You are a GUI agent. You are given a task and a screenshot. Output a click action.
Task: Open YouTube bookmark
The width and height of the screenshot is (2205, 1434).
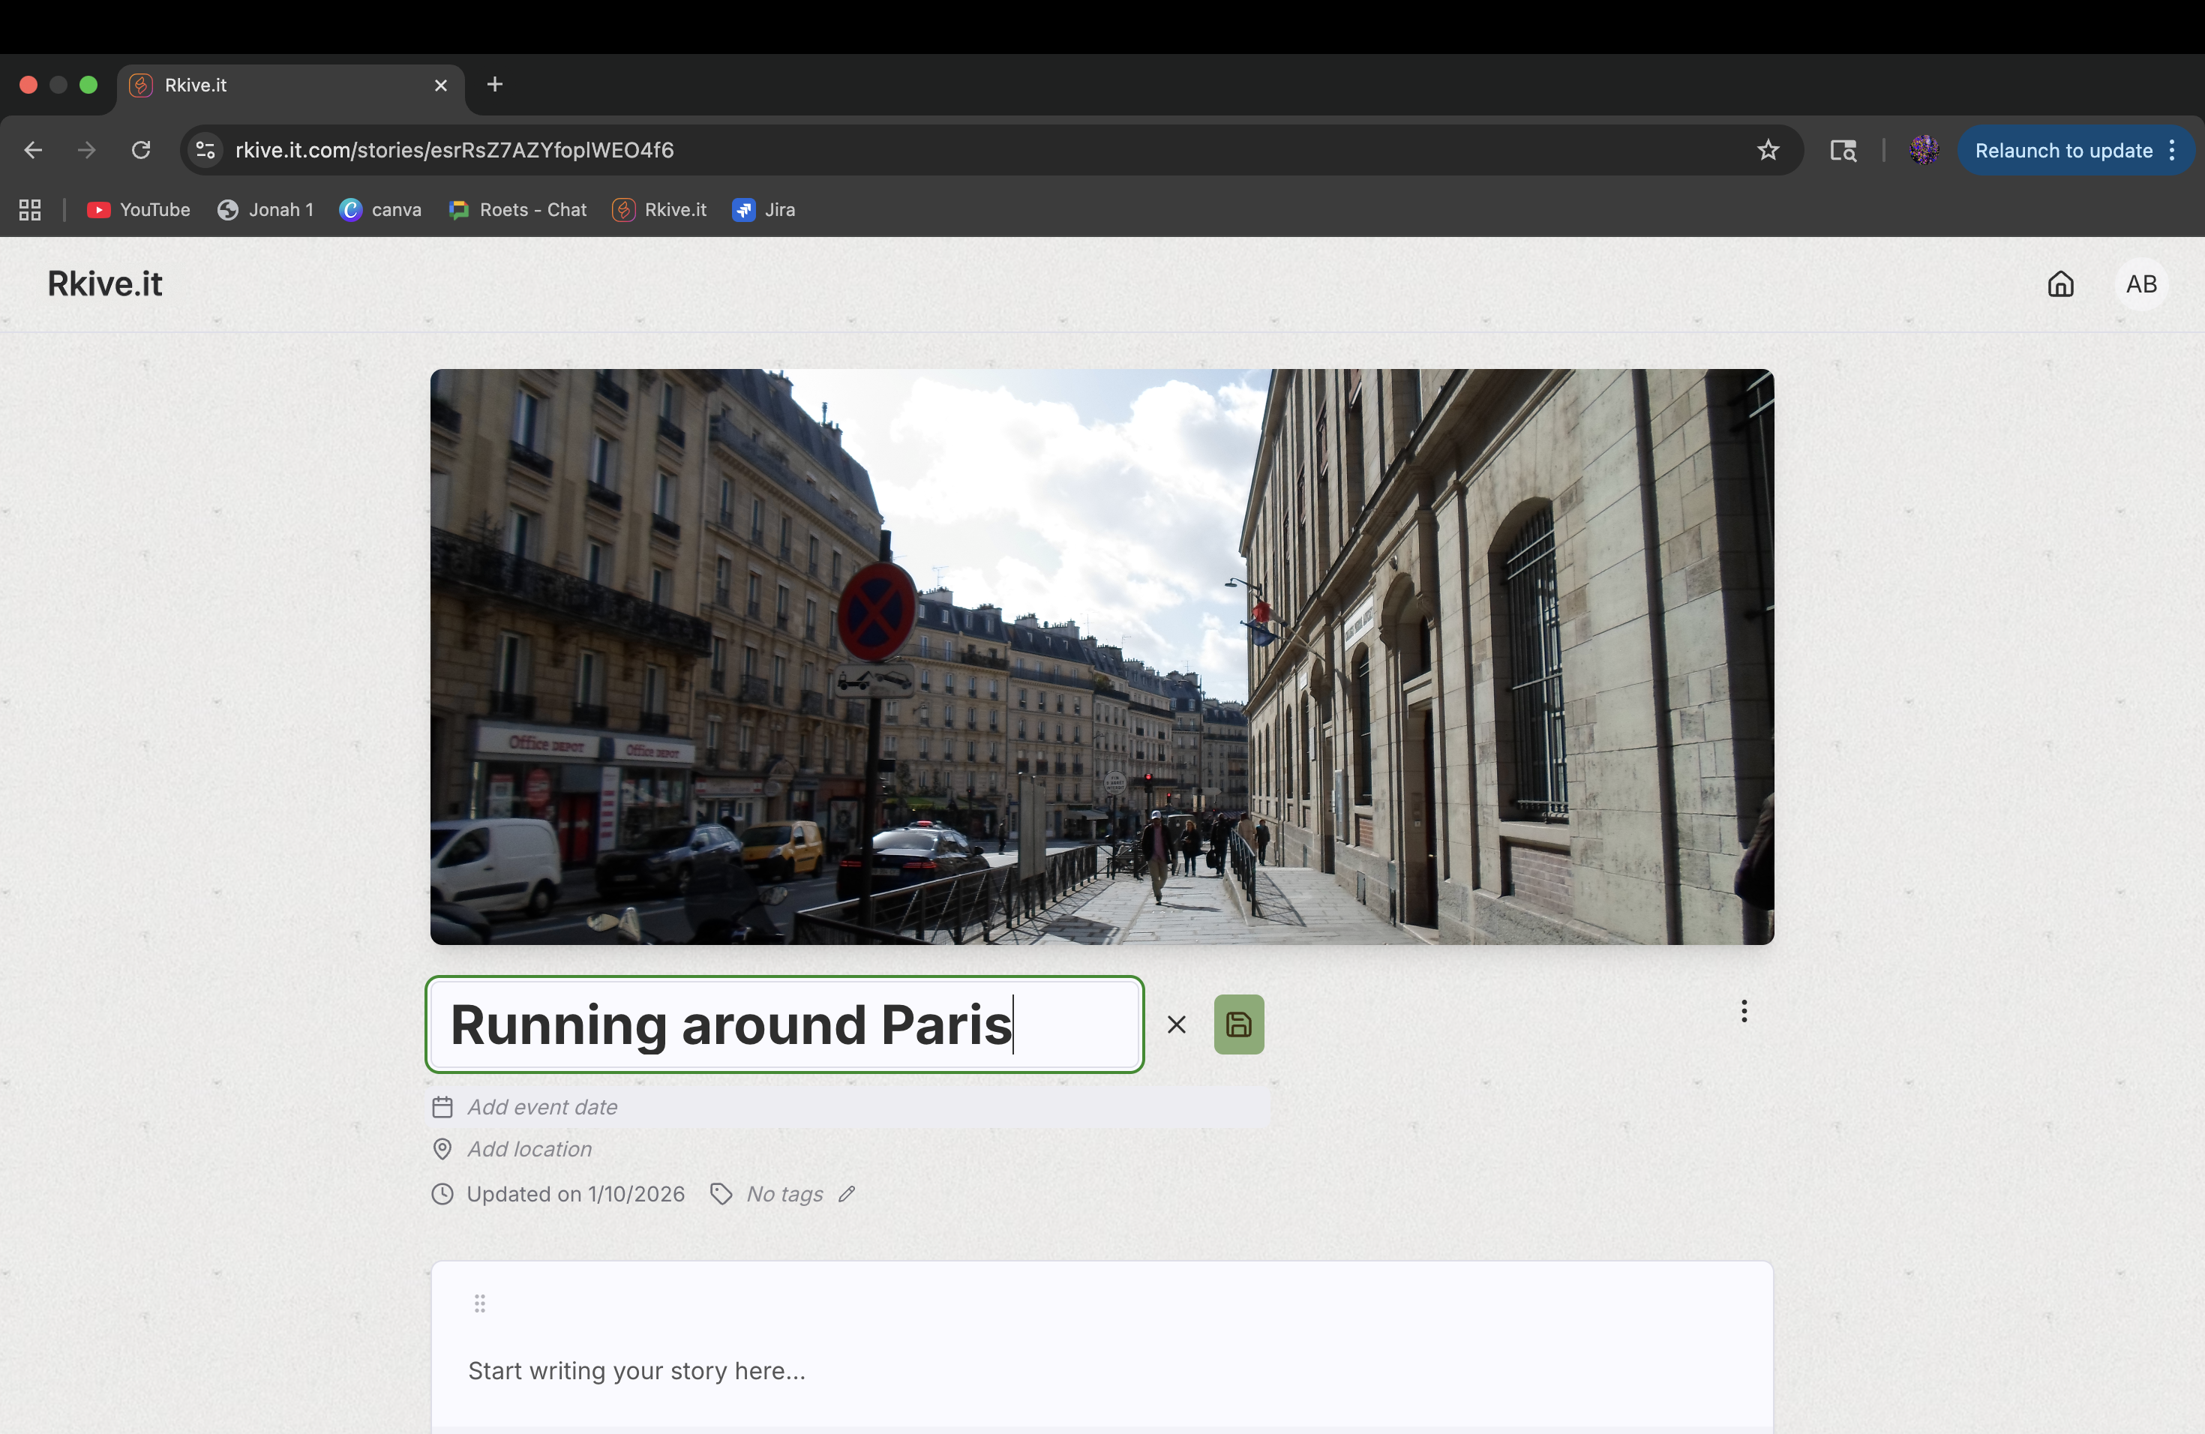138,209
